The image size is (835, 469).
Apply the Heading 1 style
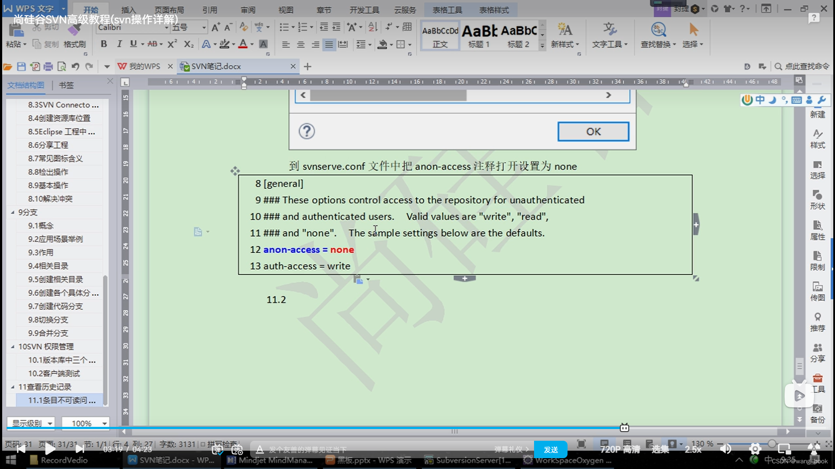479,36
